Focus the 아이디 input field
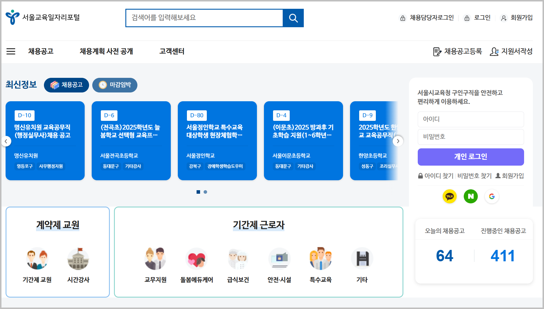This screenshot has width=544, height=309. click(471, 119)
